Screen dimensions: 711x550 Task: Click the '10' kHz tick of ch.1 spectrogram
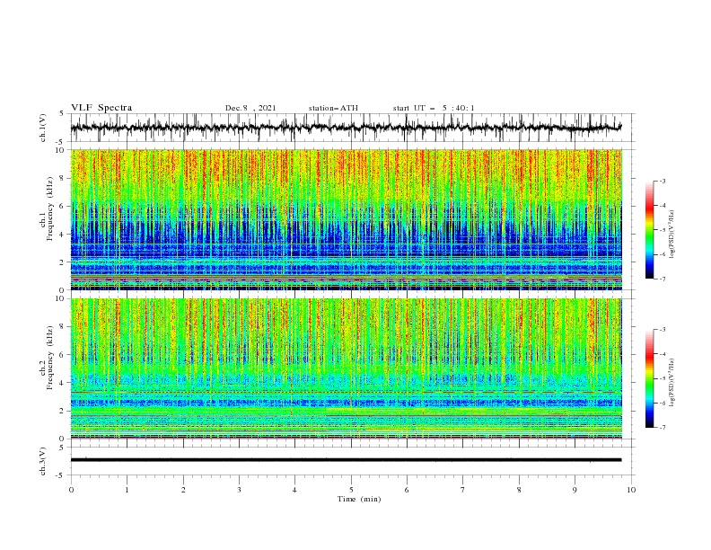pyautogui.click(x=59, y=150)
